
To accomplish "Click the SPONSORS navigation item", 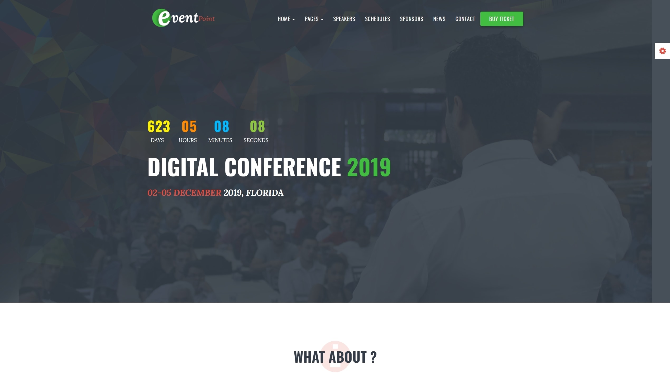I will click(411, 18).
